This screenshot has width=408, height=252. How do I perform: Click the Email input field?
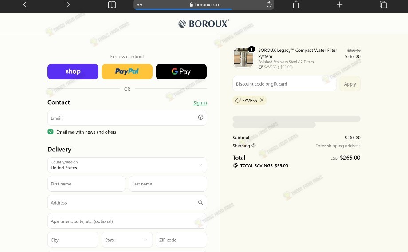(127, 118)
